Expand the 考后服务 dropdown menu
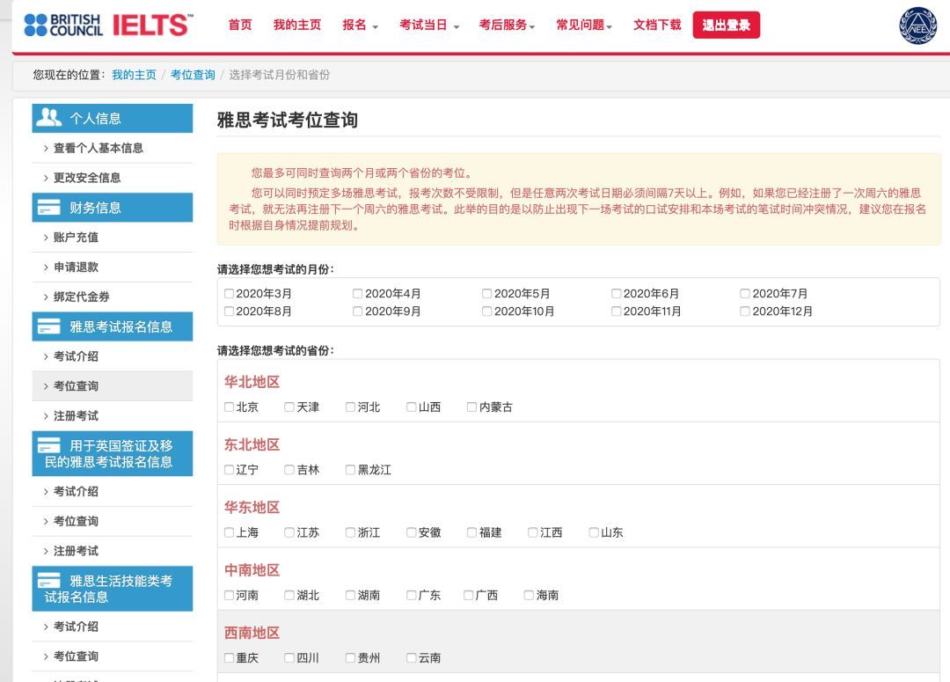950x682 pixels. click(x=507, y=26)
